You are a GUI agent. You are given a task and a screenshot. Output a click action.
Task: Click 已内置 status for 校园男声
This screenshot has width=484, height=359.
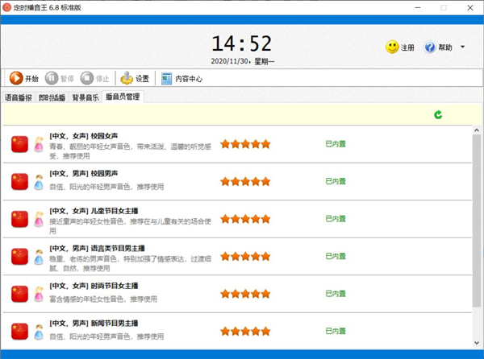[x=336, y=181]
